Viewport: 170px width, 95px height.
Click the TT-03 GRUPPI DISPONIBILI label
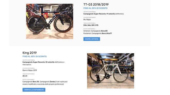coord(90,12)
